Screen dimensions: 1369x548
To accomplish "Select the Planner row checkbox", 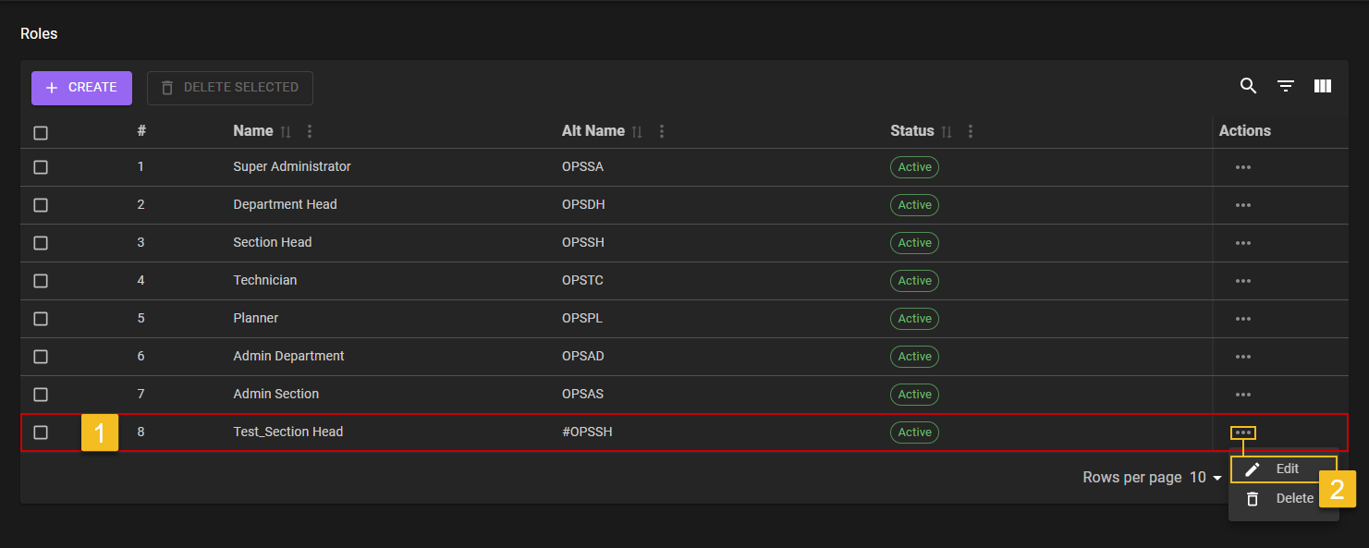I will (x=41, y=319).
